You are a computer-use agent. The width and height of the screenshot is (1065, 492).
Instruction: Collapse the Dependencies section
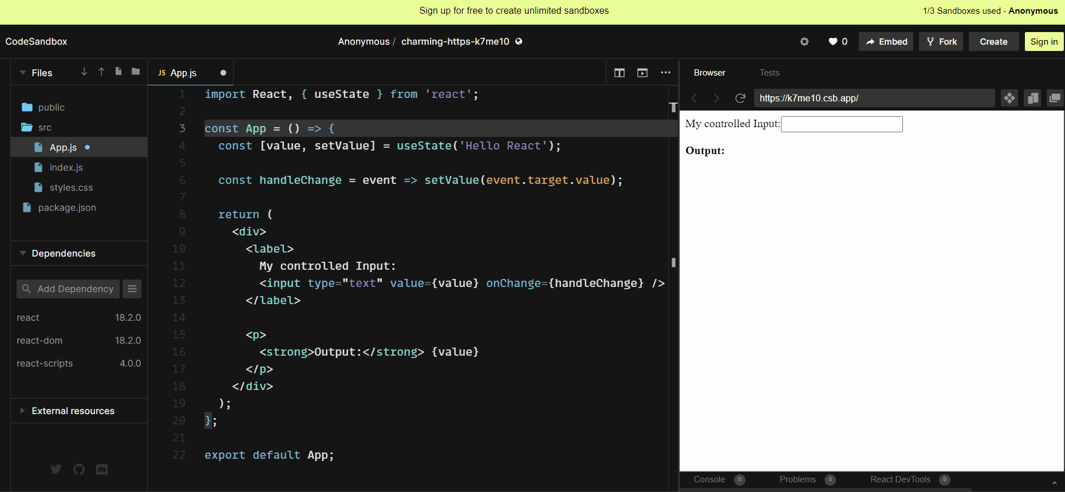click(x=23, y=253)
